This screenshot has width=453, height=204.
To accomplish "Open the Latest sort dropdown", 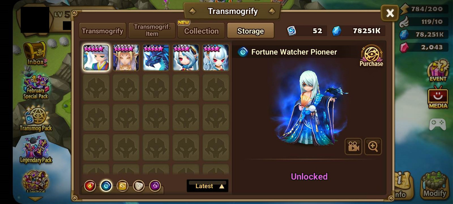I will [x=207, y=186].
